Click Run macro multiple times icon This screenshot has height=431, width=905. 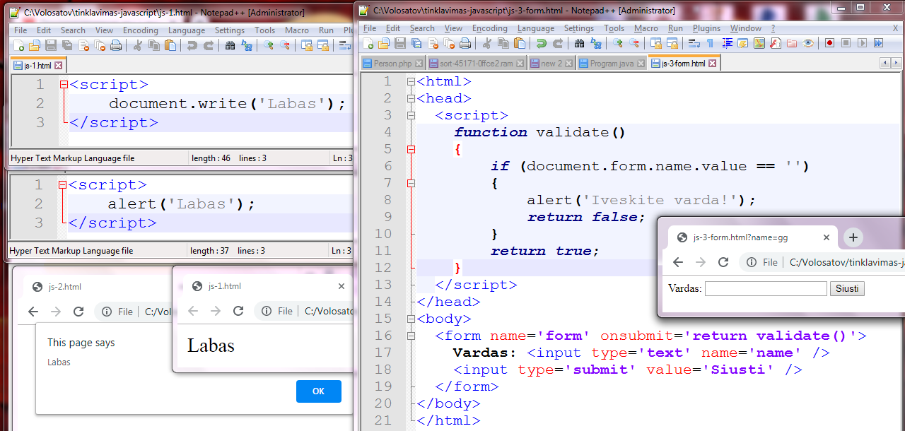(x=878, y=43)
